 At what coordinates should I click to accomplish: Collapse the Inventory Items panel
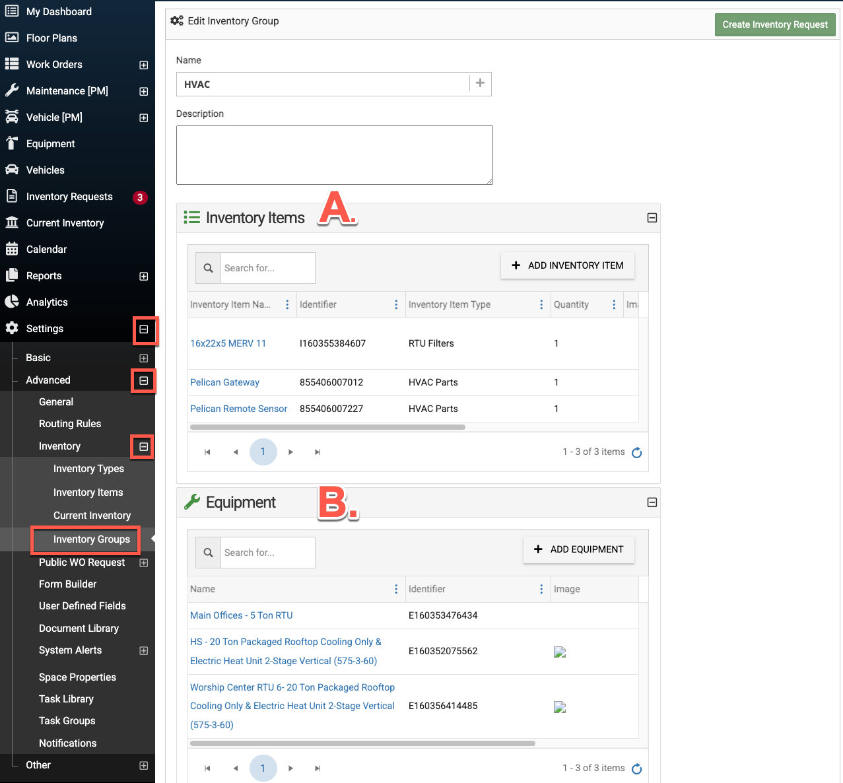click(652, 218)
